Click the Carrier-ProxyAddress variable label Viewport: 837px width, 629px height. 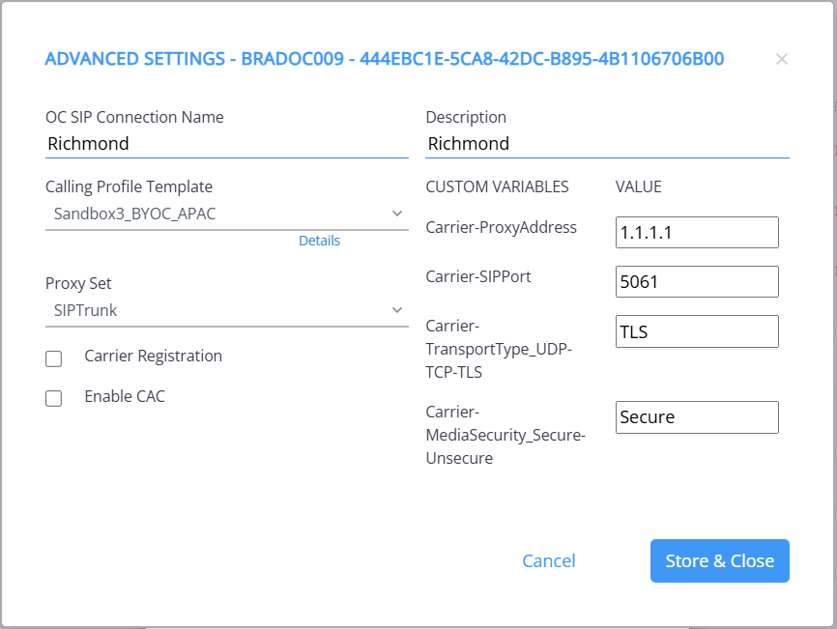[501, 228]
